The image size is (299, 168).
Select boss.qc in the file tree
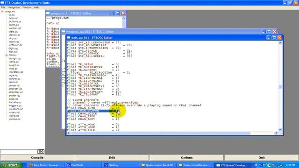(14, 18)
